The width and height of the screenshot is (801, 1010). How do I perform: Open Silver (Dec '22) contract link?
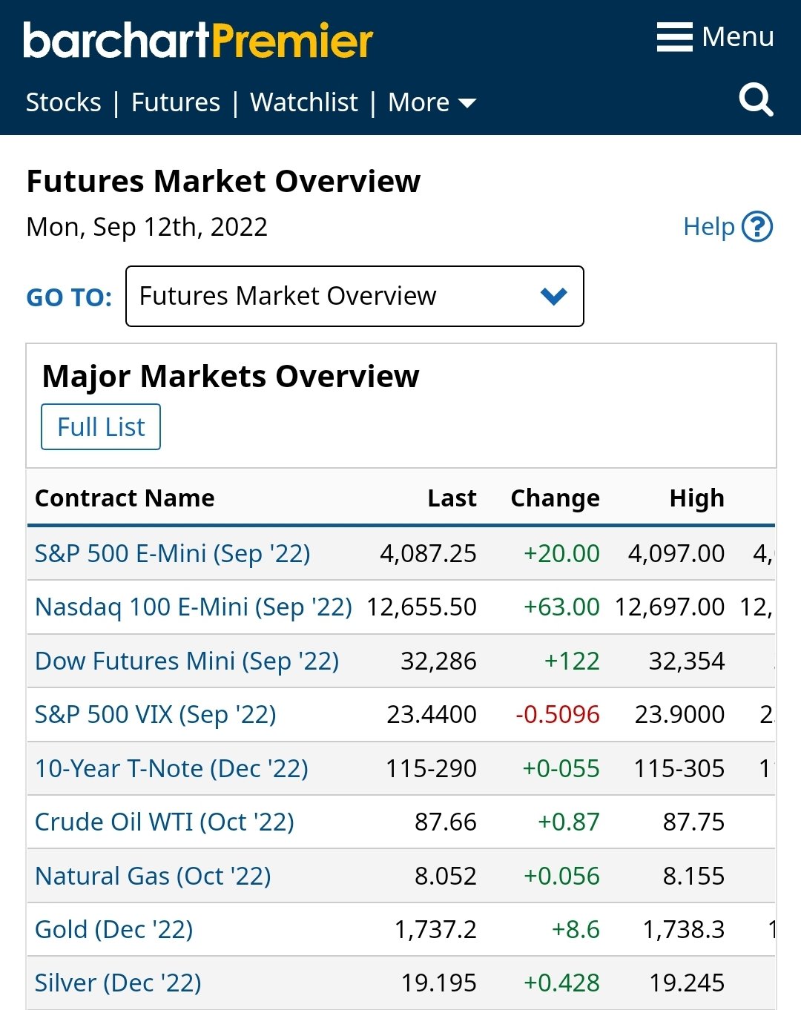[118, 983]
